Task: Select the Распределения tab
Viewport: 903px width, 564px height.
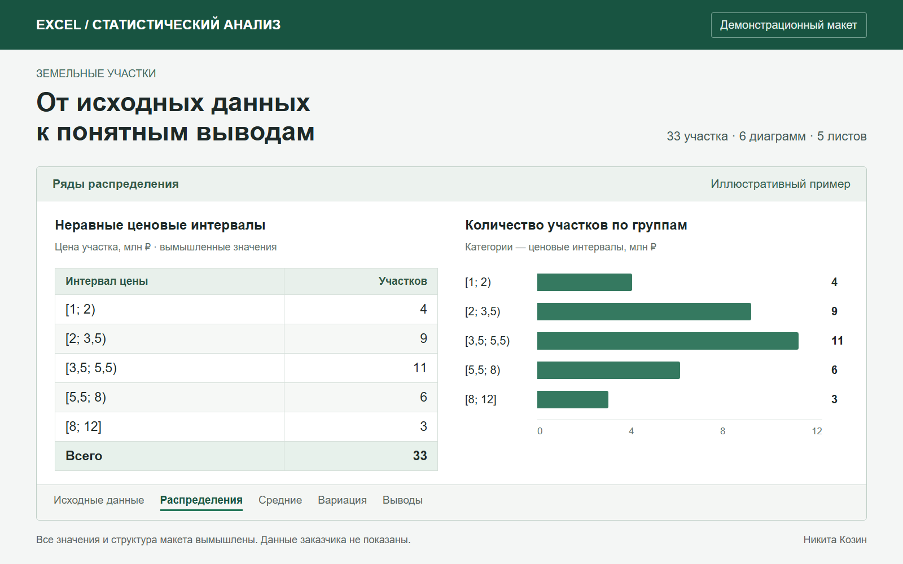Action: pyautogui.click(x=201, y=500)
